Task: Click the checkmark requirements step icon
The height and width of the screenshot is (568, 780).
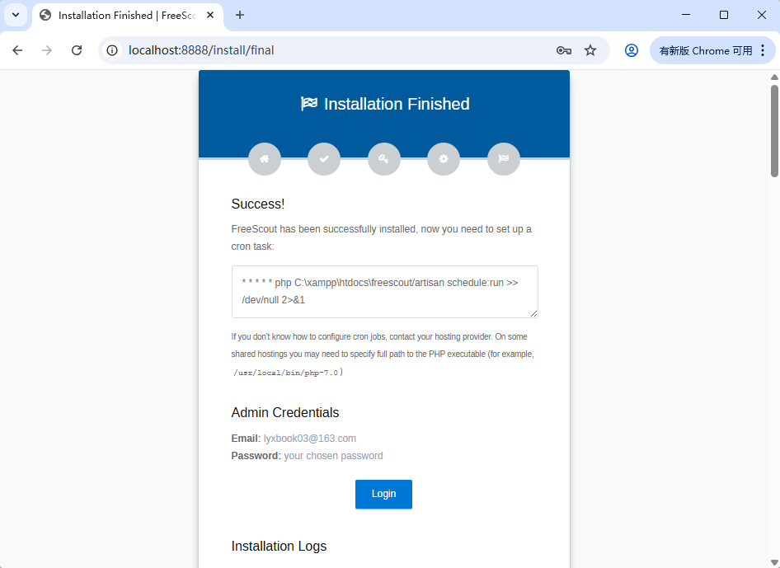Action: point(324,159)
